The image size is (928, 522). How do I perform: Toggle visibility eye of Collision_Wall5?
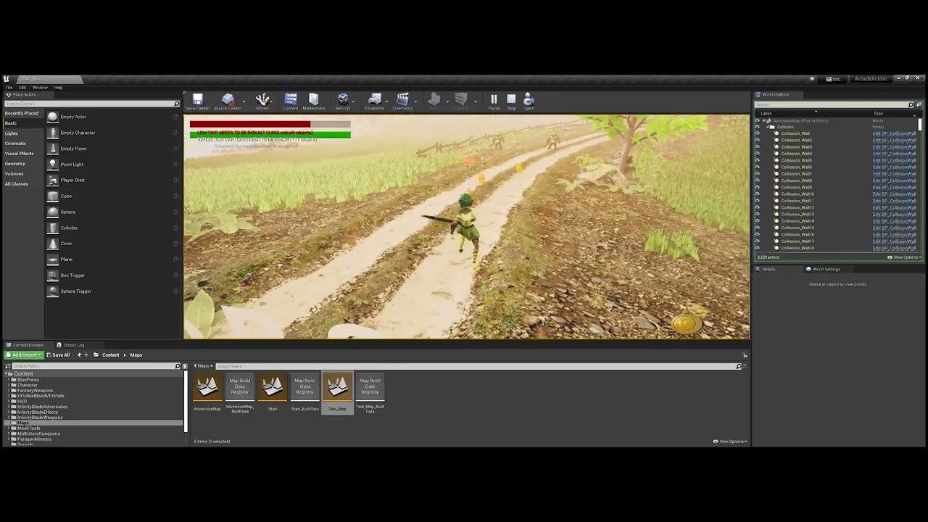point(758,160)
